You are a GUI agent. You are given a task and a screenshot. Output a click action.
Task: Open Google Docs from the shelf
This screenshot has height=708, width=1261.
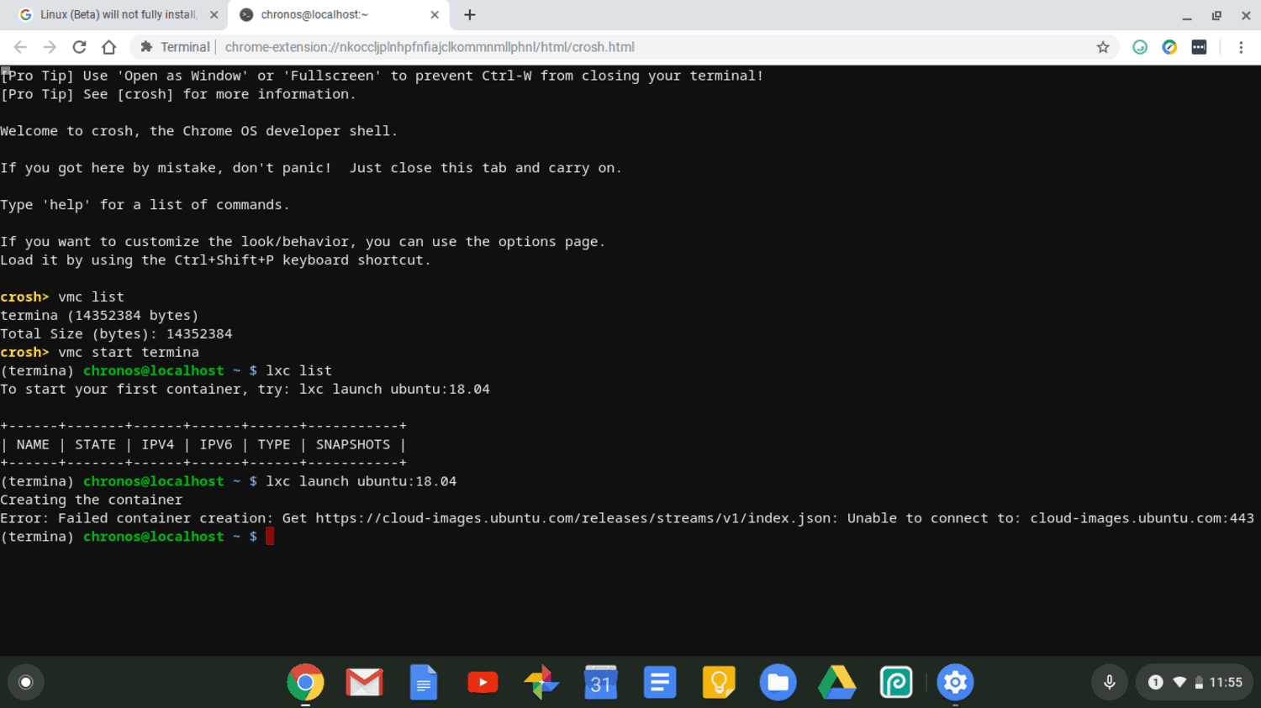pos(424,682)
